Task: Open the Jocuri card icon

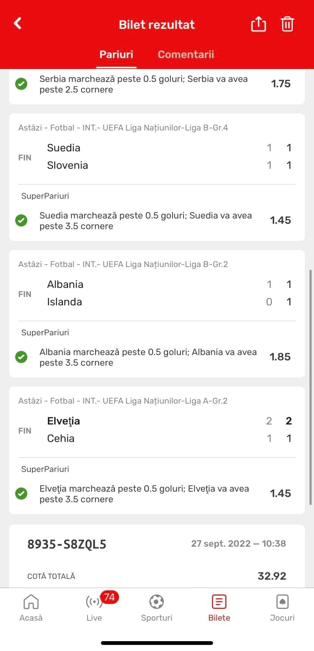Action: (282, 602)
